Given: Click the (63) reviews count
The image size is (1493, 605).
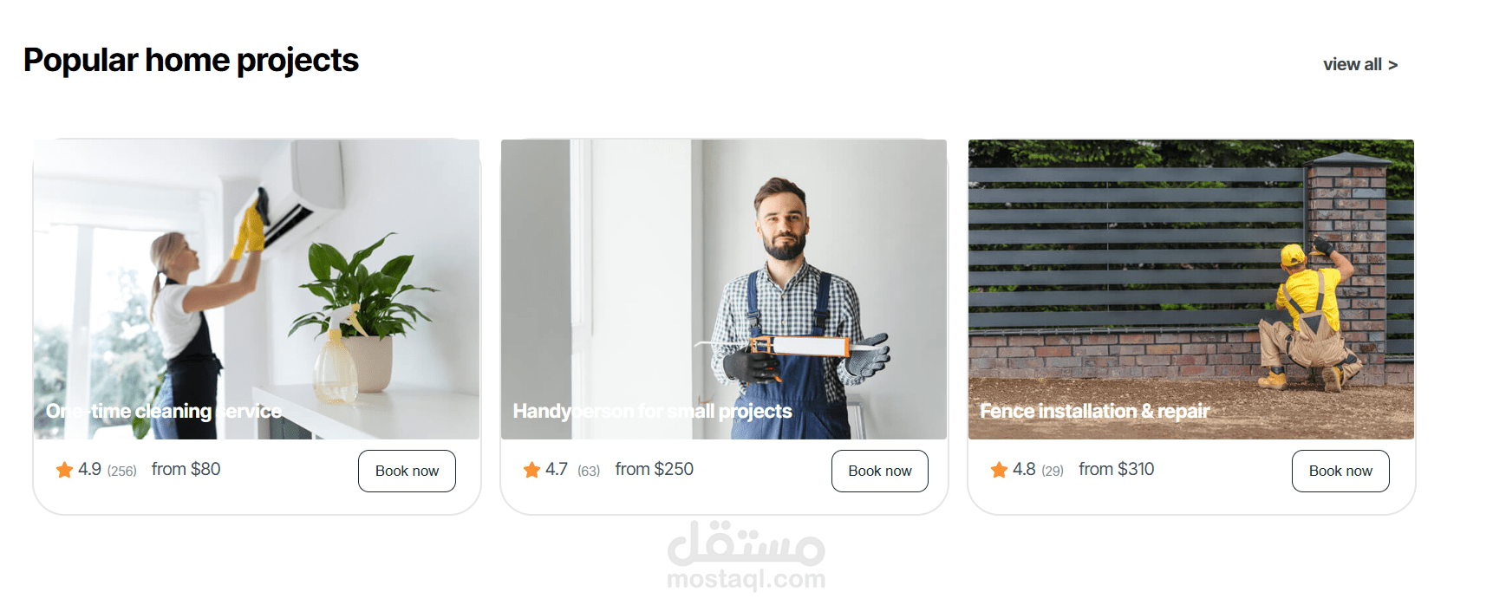Looking at the screenshot, I should coord(589,471).
